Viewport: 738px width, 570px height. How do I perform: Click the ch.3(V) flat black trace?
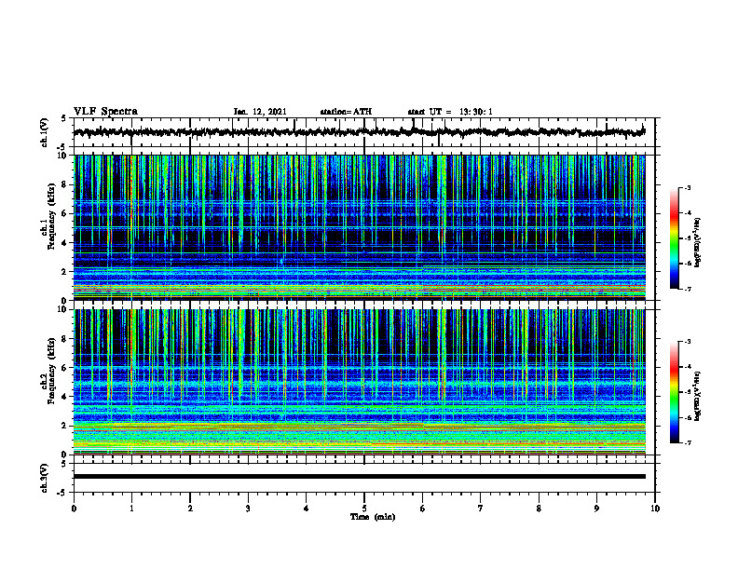point(360,477)
